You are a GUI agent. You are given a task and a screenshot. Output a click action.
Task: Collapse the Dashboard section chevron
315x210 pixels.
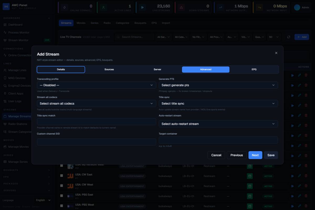(49, 18)
